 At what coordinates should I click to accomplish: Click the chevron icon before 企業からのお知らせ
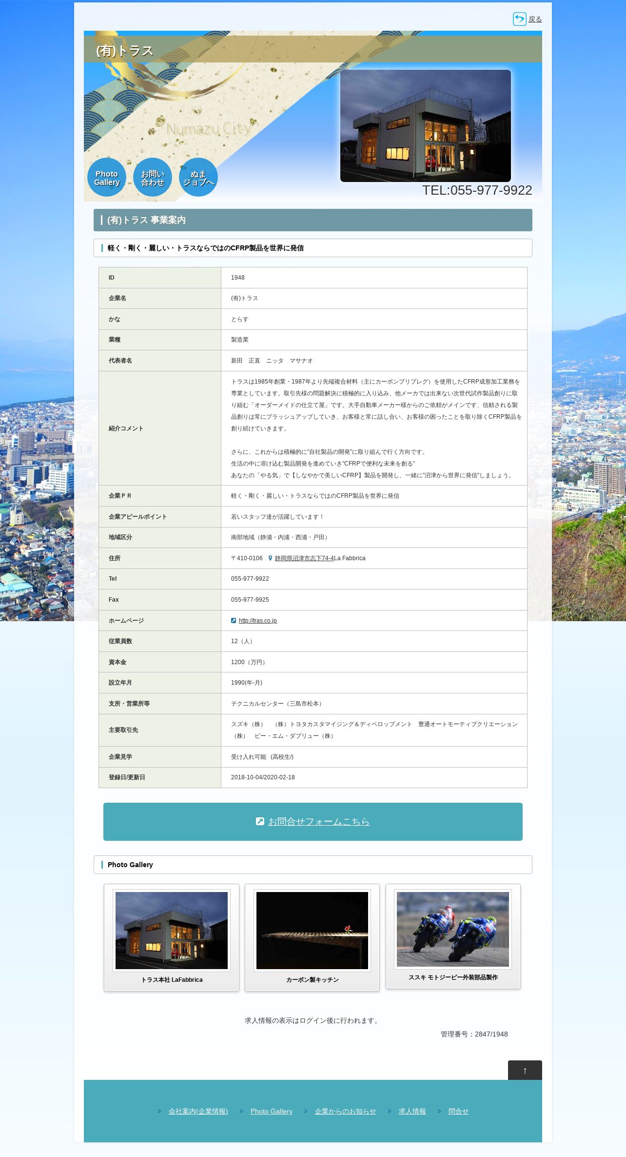pyautogui.click(x=306, y=1111)
